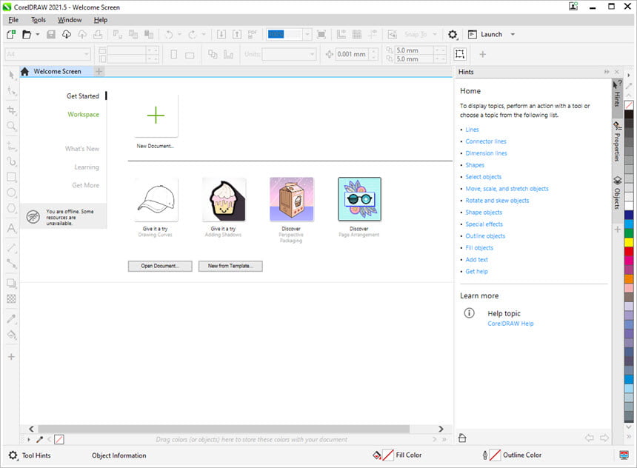Select the Interactive Fill tool
637x468 pixels.
pos(11,335)
